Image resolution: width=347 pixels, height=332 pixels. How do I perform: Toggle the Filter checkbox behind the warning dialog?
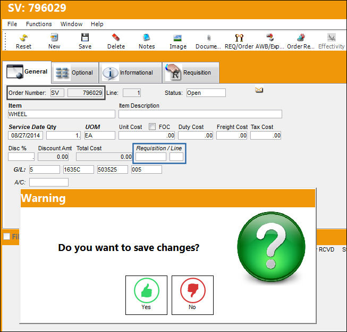6,237
